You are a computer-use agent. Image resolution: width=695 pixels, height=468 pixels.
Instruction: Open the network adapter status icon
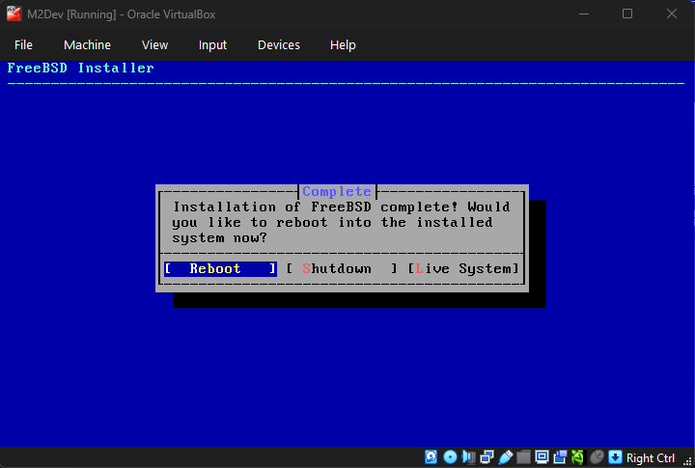pyautogui.click(x=487, y=457)
